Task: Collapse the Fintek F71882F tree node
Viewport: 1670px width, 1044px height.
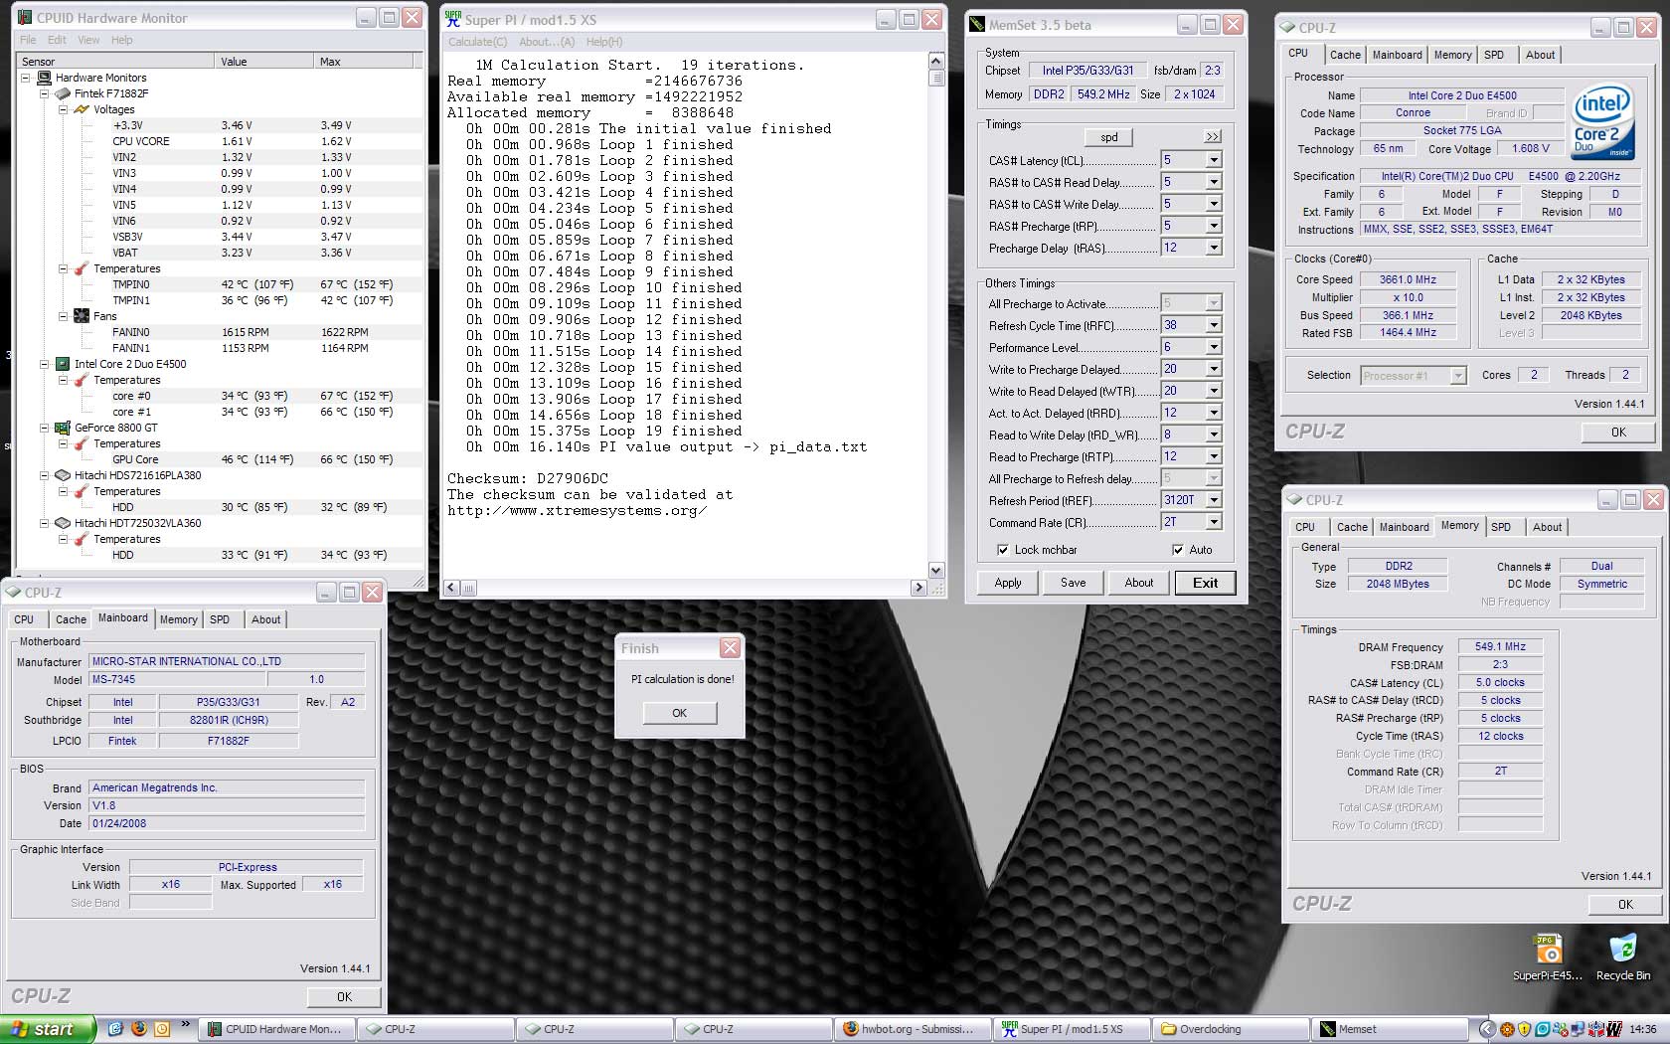Action: pos(44,93)
